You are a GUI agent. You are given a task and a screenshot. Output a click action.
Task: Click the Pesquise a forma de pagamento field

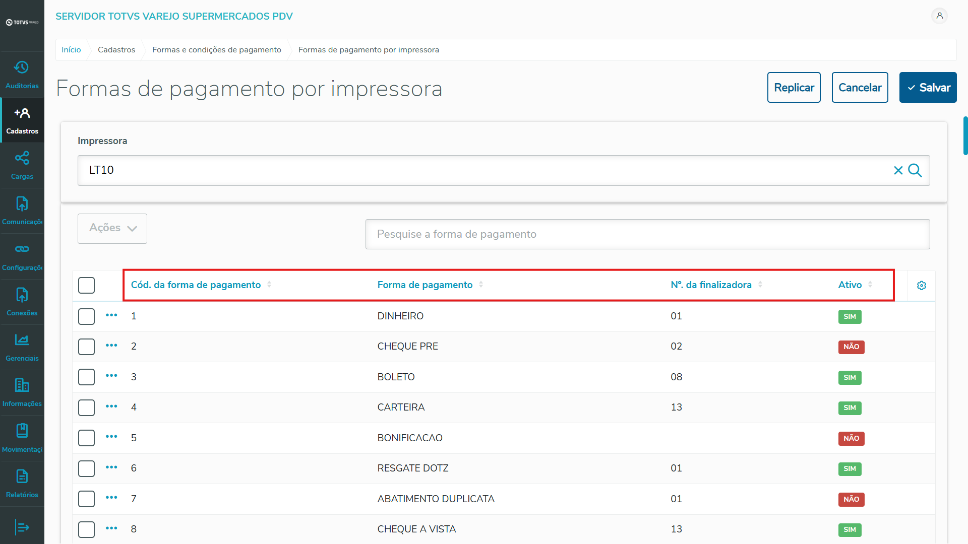647,234
